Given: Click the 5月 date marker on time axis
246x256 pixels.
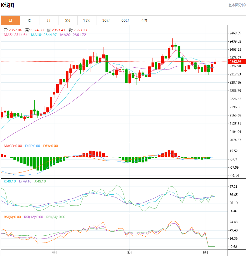Looking at the screenshot, I should [x=129, y=252].
